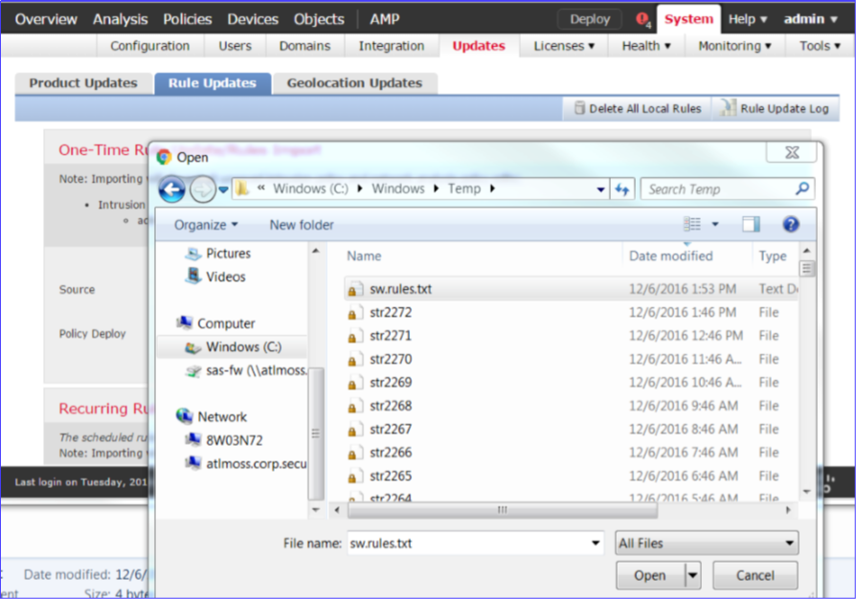Click the 8W03N72 computer icon
Image resolution: width=856 pixels, height=599 pixels.
pyautogui.click(x=193, y=440)
